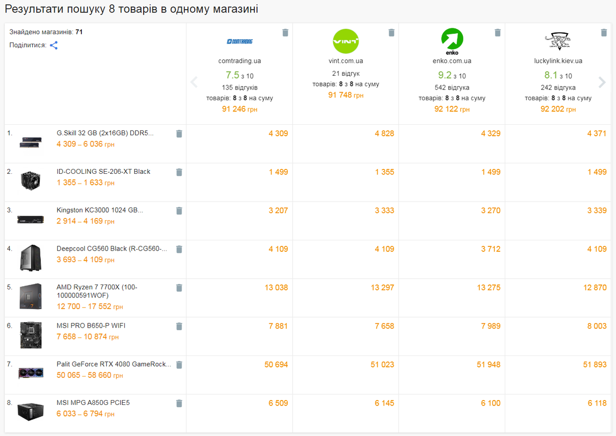
Task: Click vint price 7 658 for MSI PRO
Action: [x=385, y=326]
